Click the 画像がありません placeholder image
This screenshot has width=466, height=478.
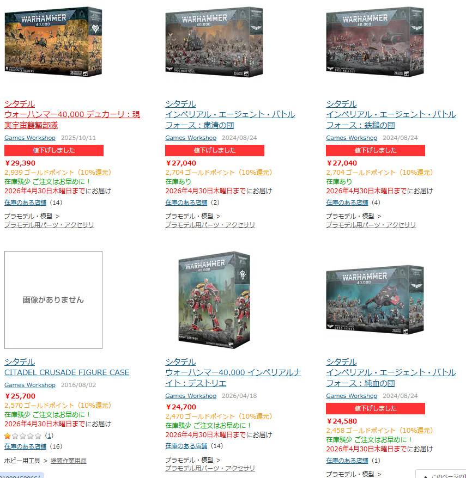pyautogui.click(x=53, y=300)
